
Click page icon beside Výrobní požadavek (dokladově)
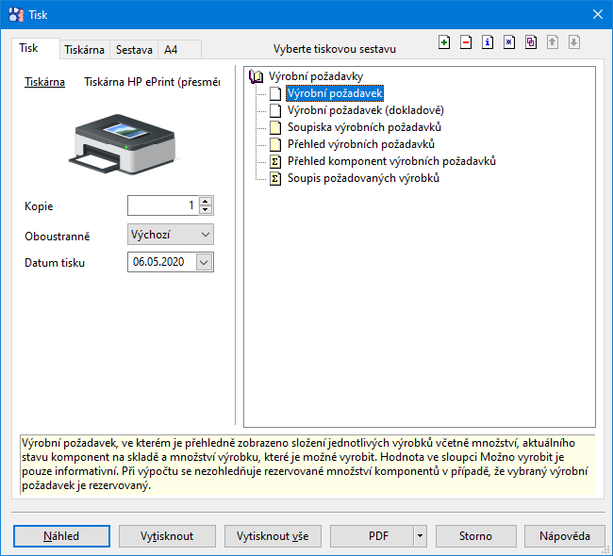click(x=275, y=110)
